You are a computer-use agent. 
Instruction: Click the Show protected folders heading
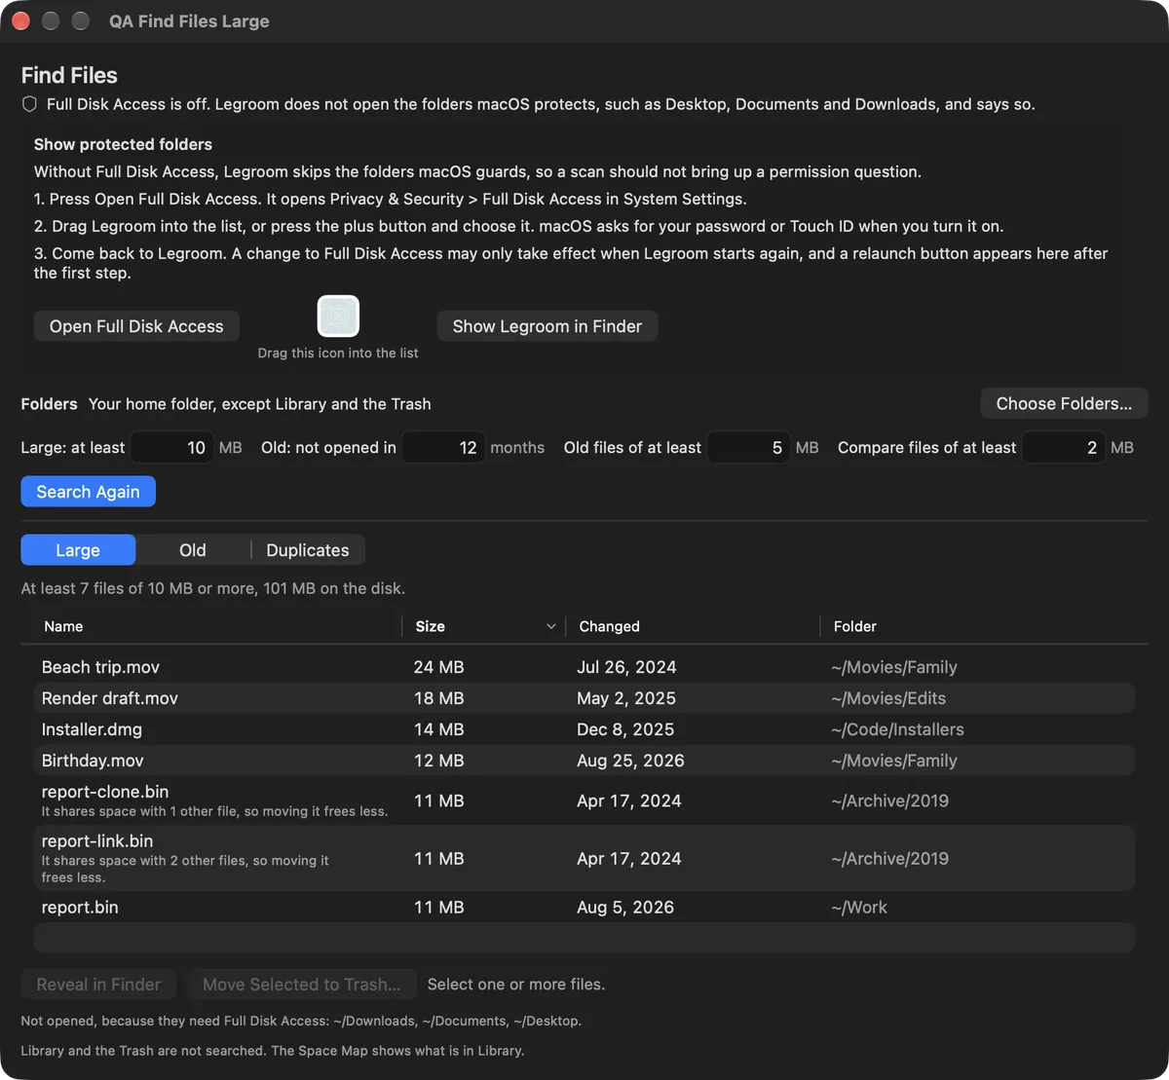(x=123, y=144)
